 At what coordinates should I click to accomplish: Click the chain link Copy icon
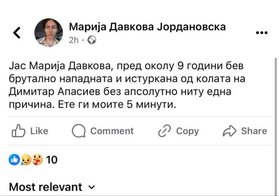pos(165,131)
